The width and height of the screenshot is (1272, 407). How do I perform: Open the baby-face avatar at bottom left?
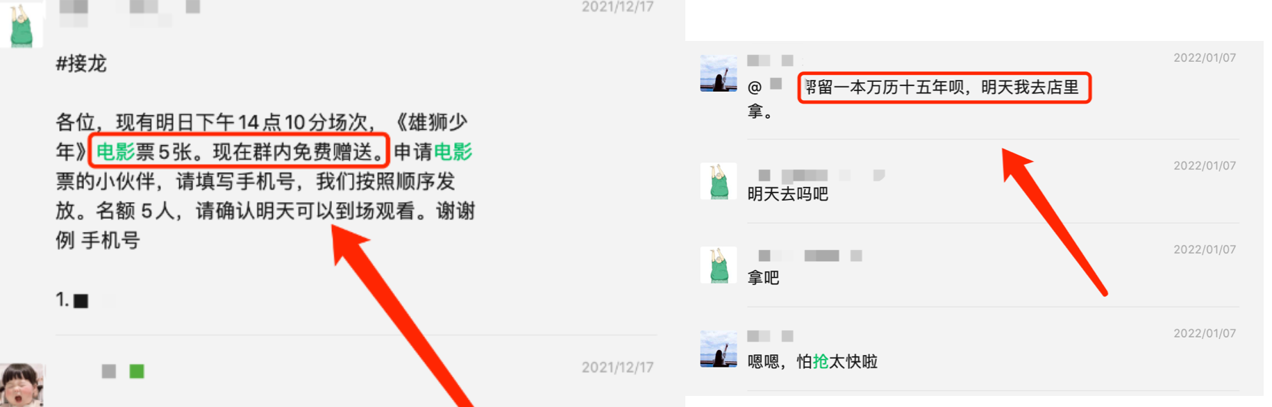coord(22,385)
